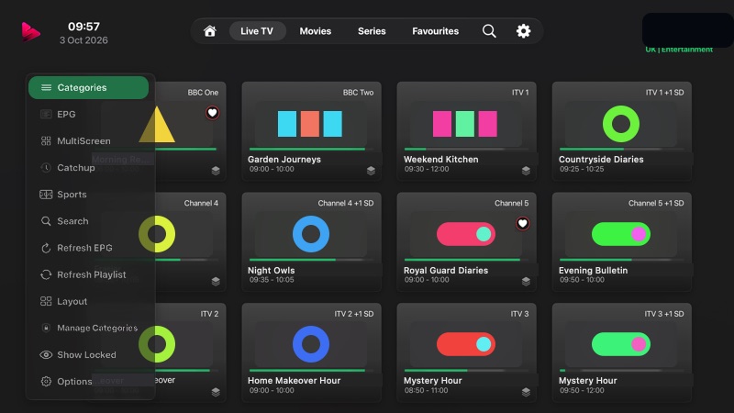
Task: Open the Channel 4 +1 SD blue ring thumbnail
Action: 311,234
